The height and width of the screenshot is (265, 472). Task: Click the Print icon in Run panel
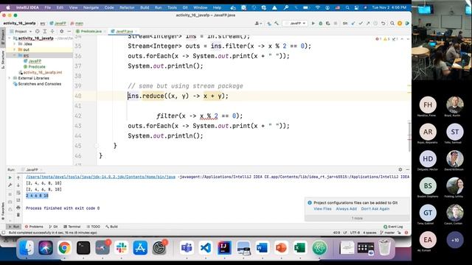18,208
